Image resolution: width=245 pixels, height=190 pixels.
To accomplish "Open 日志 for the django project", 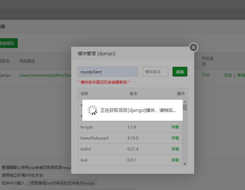I will click(x=228, y=75).
